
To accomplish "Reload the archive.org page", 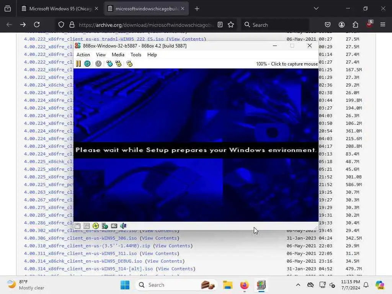I will click(x=37, y=24).
